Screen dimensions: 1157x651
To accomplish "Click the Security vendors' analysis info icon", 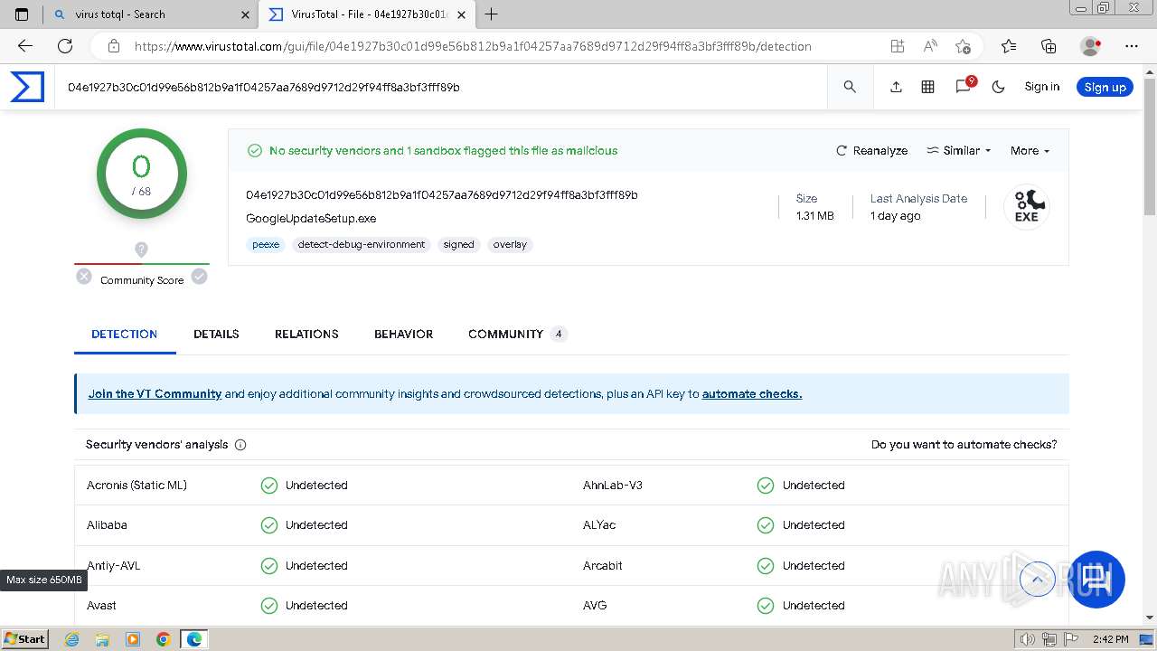I will [240, 445].
